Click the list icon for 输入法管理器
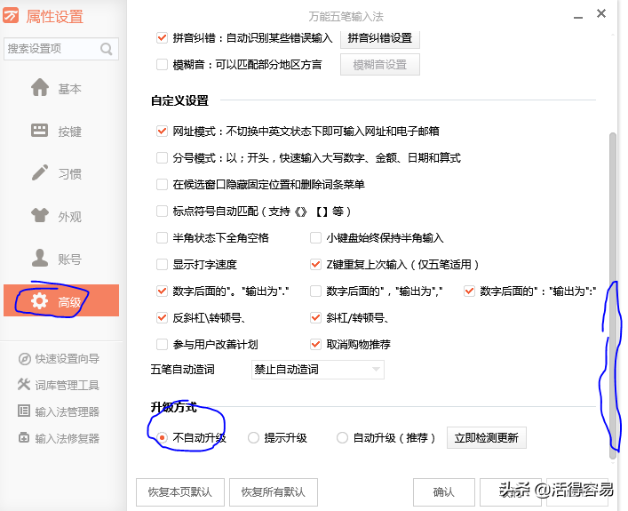The image size is (628, 511). 24,411
